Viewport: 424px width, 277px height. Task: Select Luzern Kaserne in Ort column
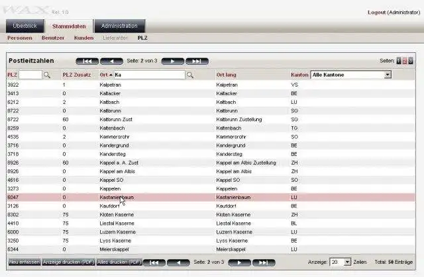click(118, 232)
